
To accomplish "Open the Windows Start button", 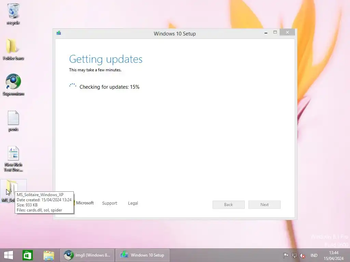I will coord(9,255).
